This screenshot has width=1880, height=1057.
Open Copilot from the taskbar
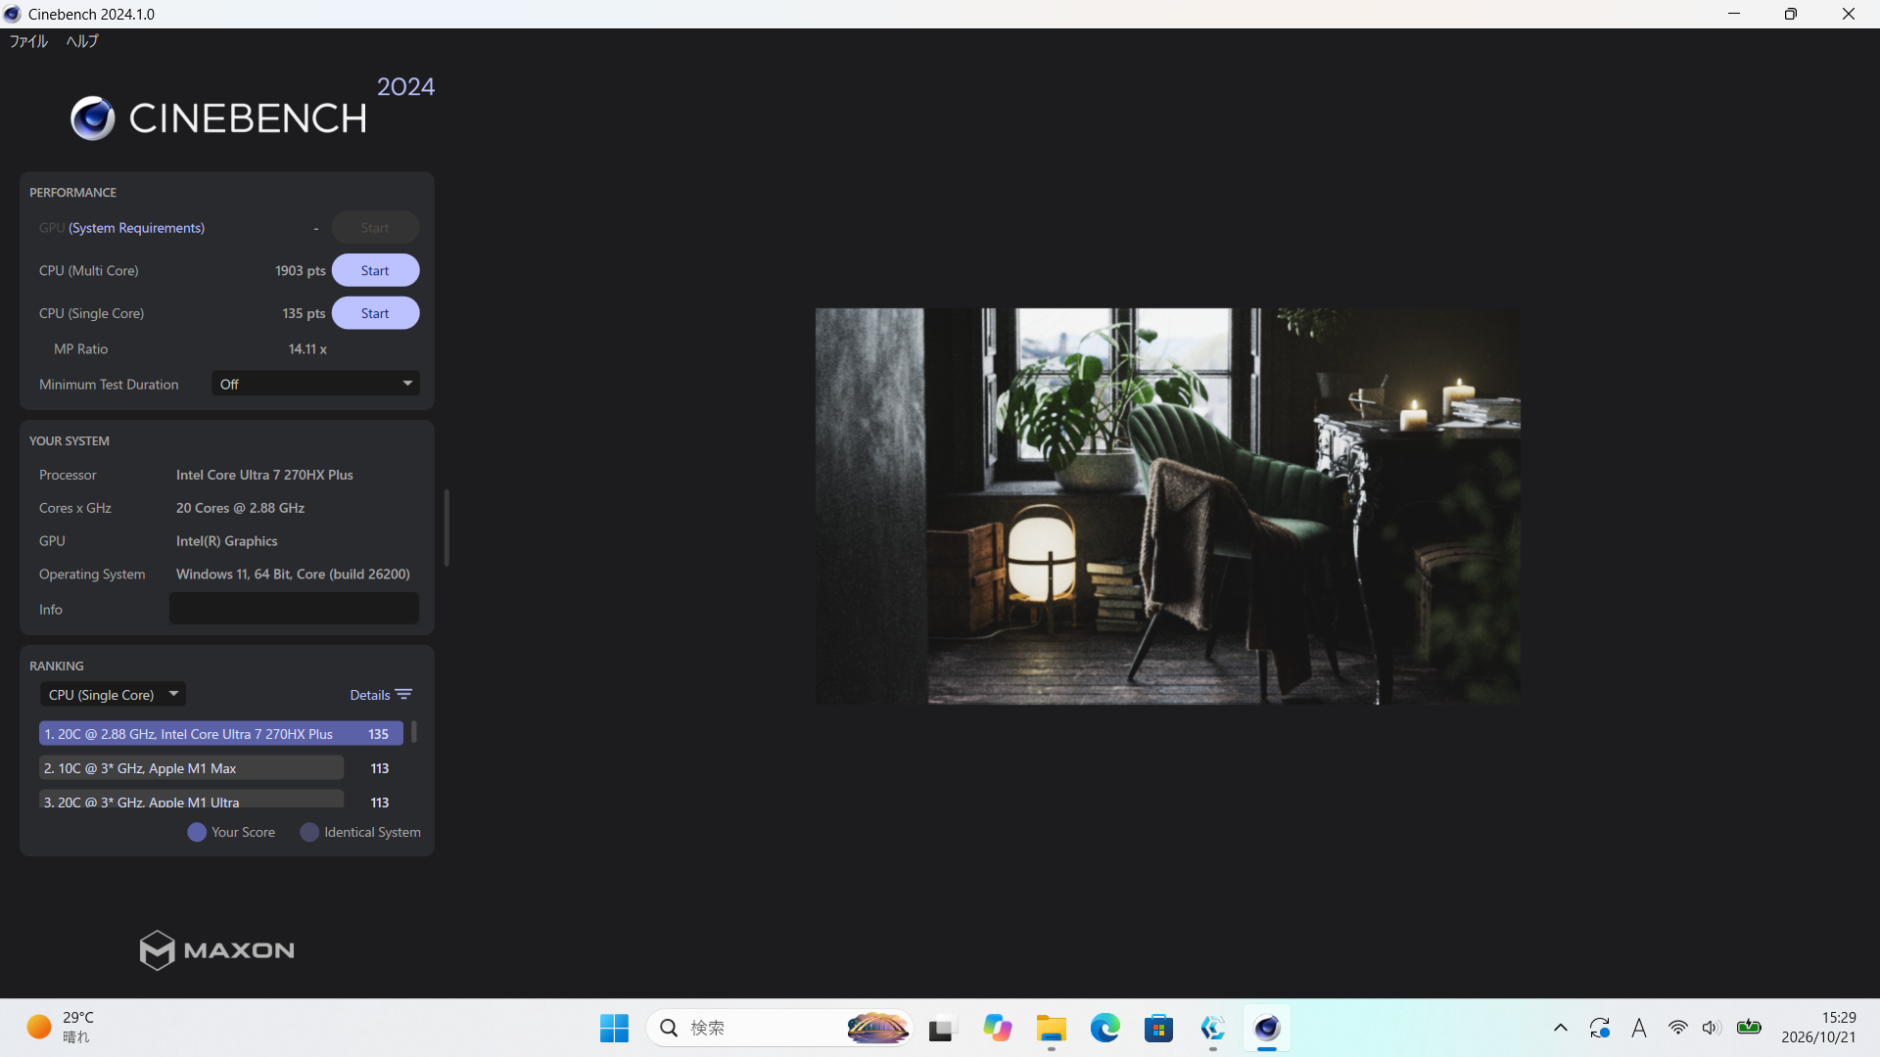coord(997,1028)
